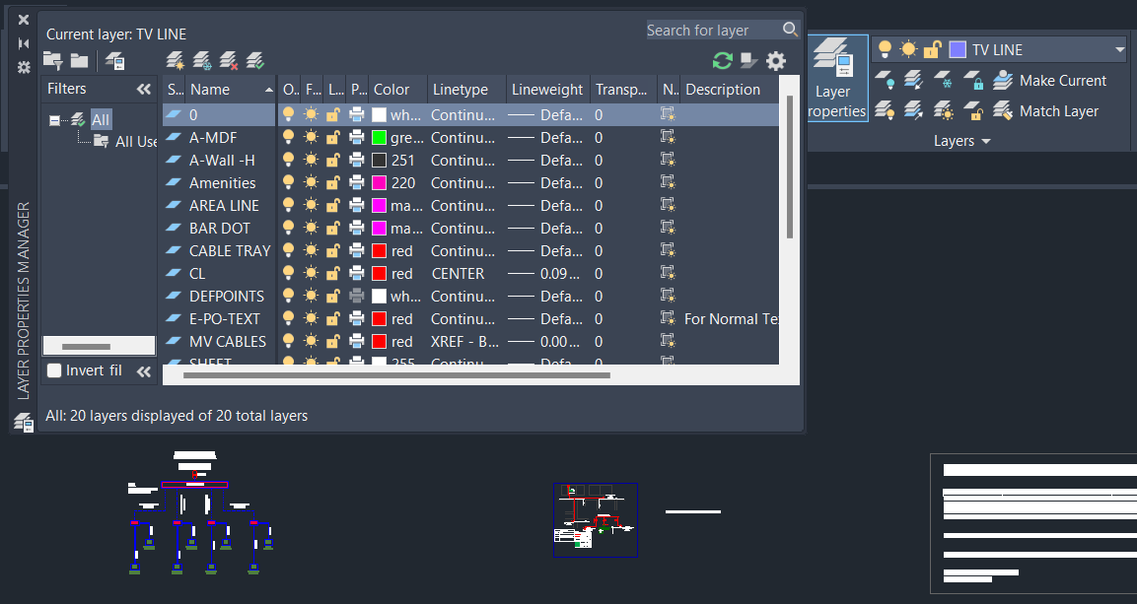Screen dimensions: 1137x604
Task: Toggle the lock on the Amenities layer
Action: pos(333,182)
